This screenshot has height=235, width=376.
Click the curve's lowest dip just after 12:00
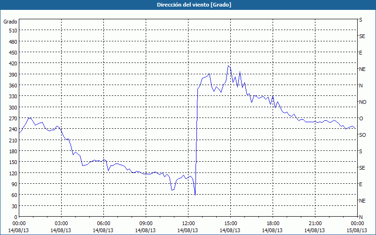point(196,195)
